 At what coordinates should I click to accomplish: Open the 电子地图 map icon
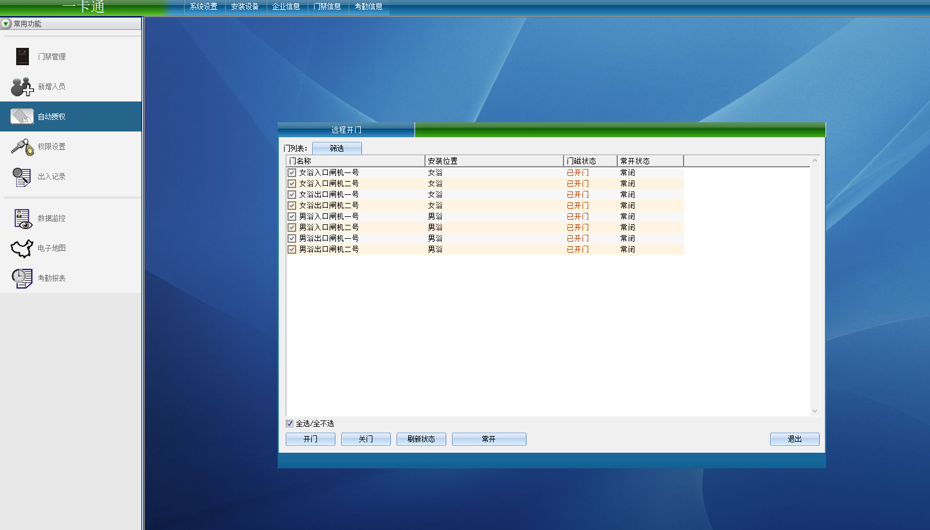click(22, 249)
